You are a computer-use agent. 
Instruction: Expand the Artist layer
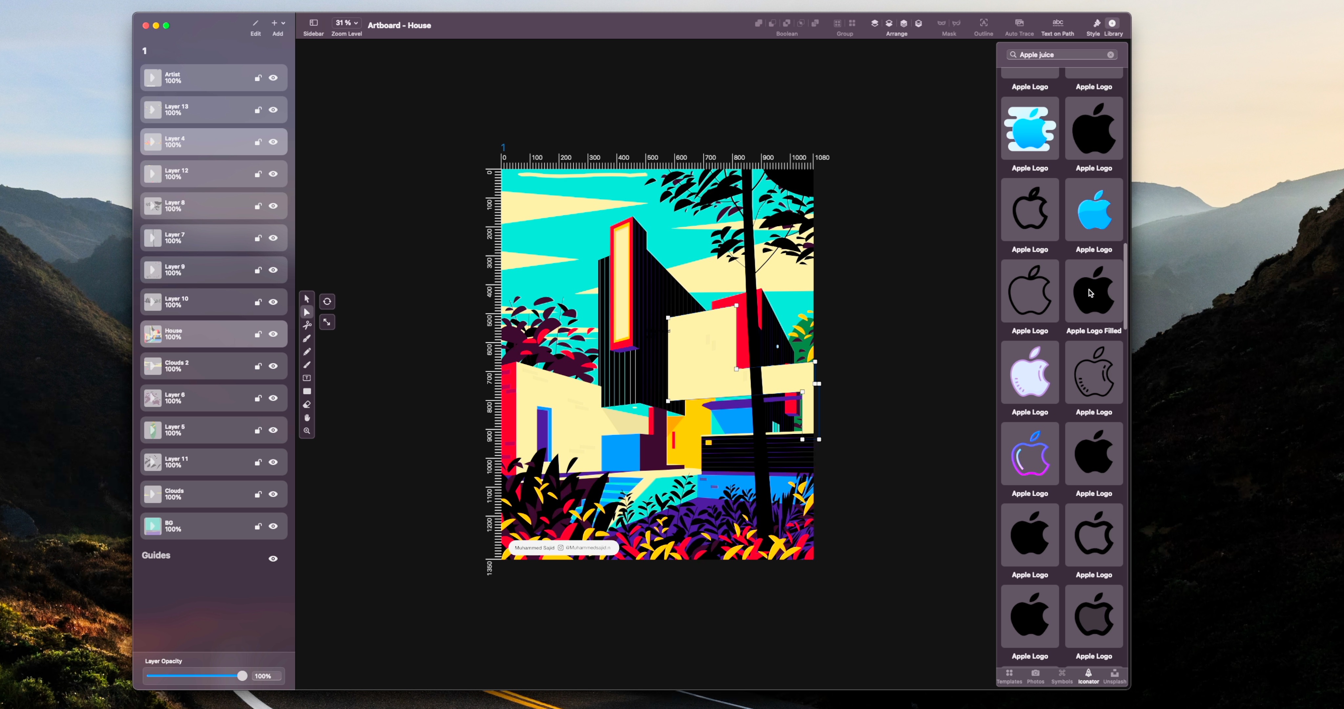tap(152, 78)
